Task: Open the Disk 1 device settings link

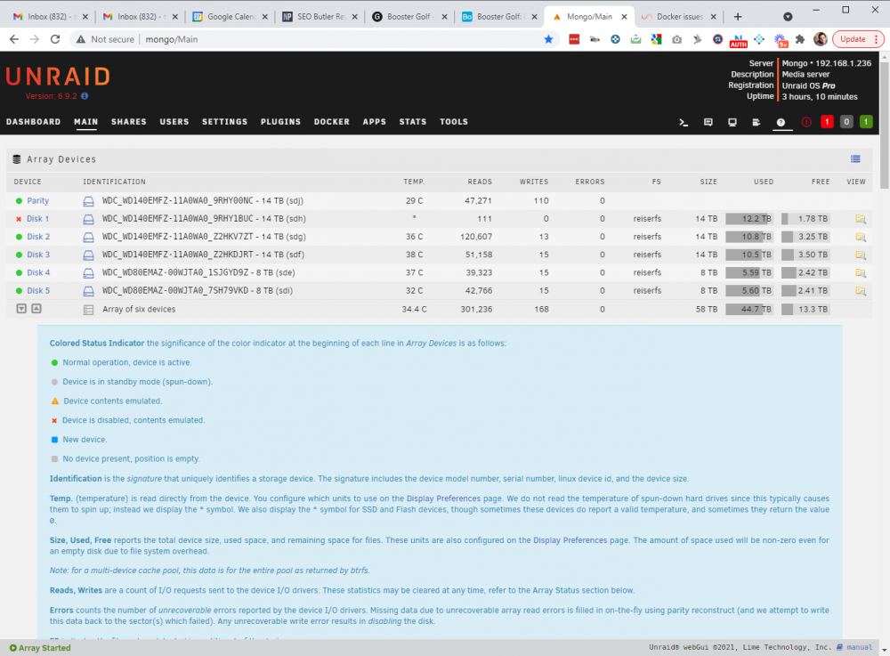Action: click(38, 219)
